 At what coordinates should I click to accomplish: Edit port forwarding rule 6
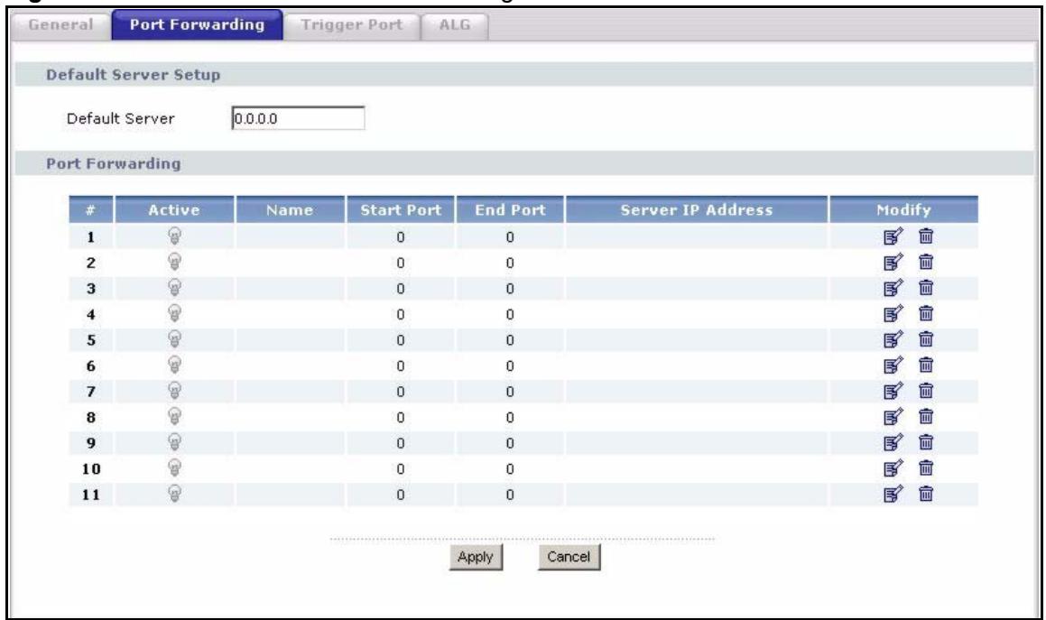click(893, 366)
